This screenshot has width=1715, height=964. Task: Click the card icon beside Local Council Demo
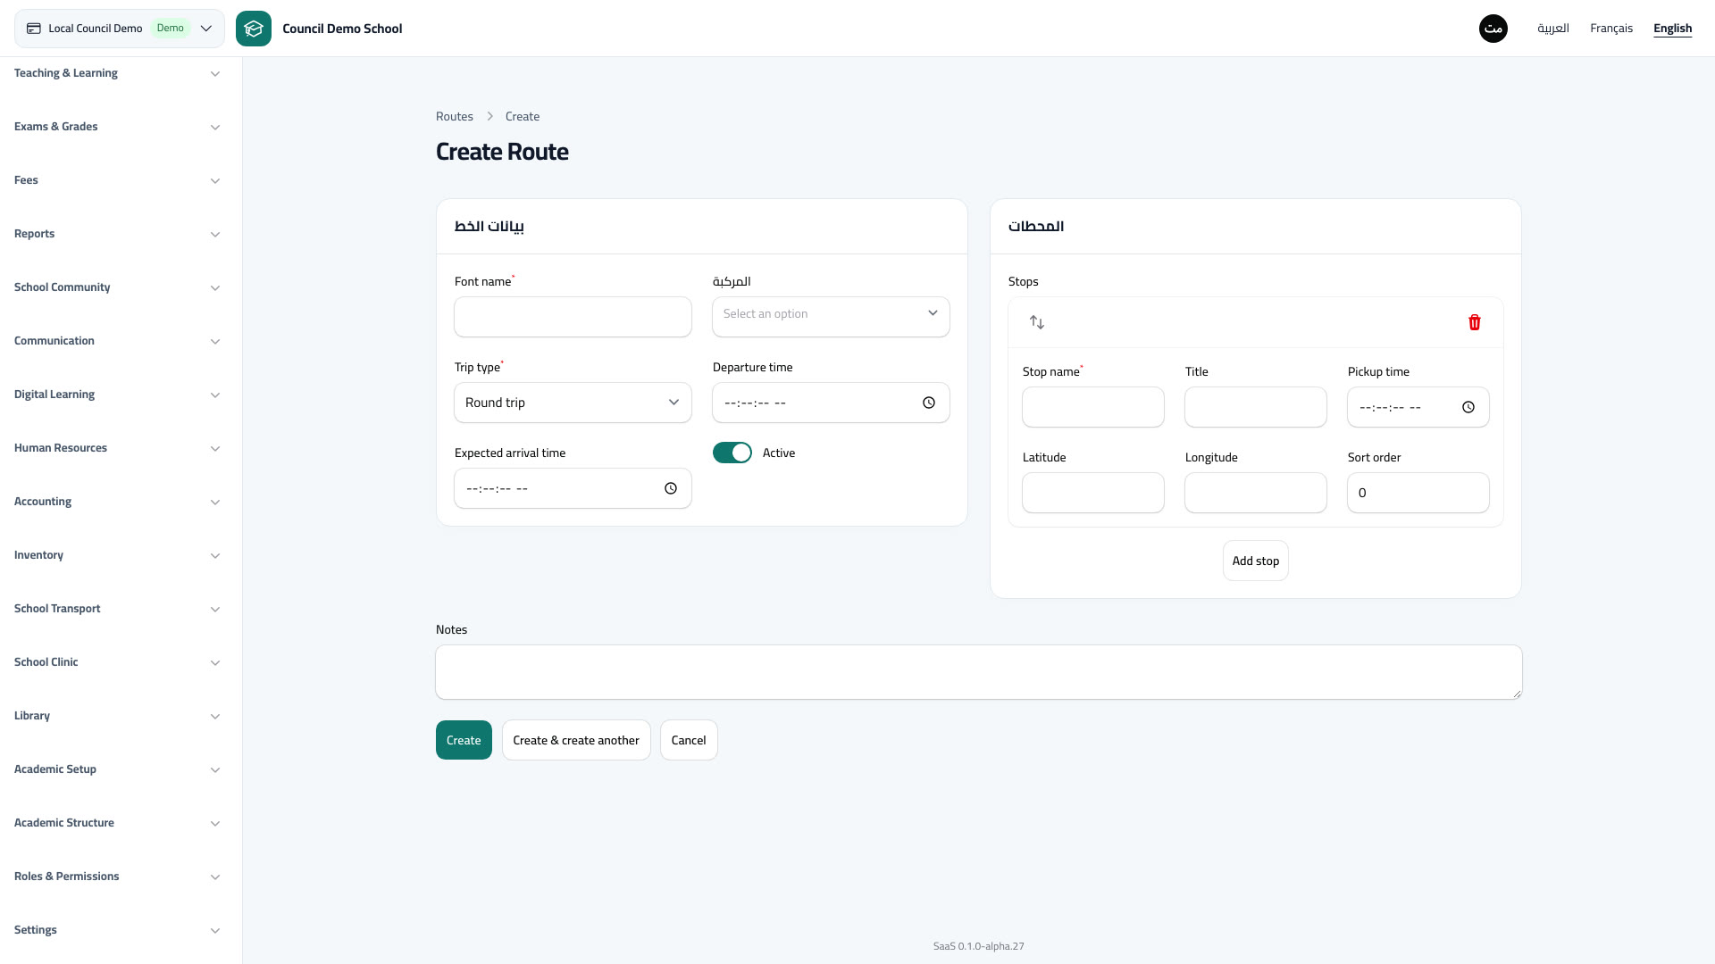[x=34, y=29]
